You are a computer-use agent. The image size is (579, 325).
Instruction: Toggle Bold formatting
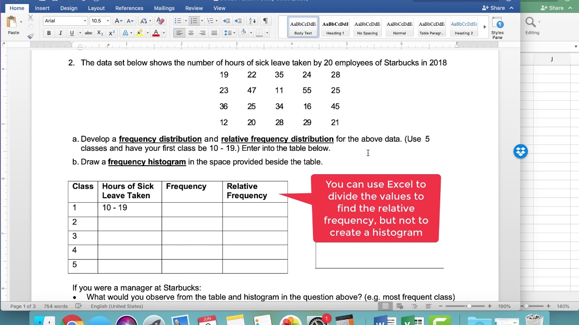[x=49, y=33]
